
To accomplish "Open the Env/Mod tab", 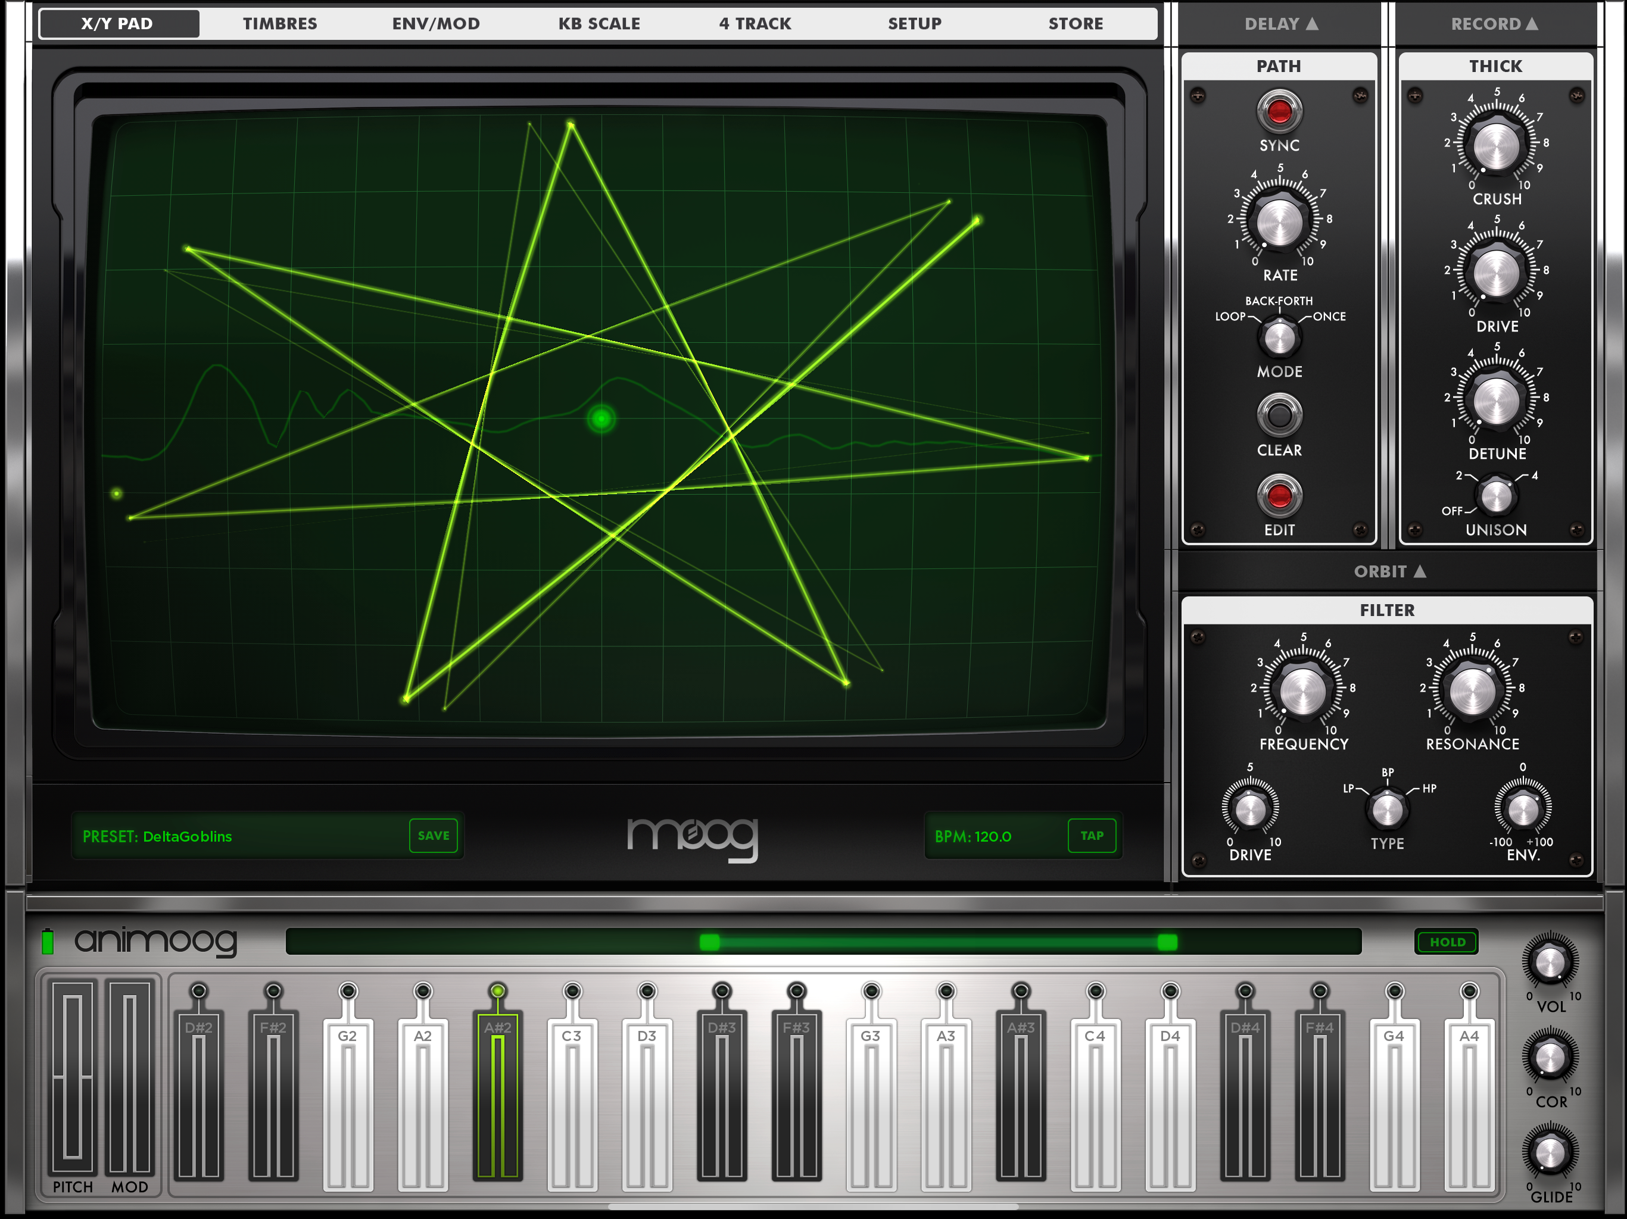I will click(435, 24).
